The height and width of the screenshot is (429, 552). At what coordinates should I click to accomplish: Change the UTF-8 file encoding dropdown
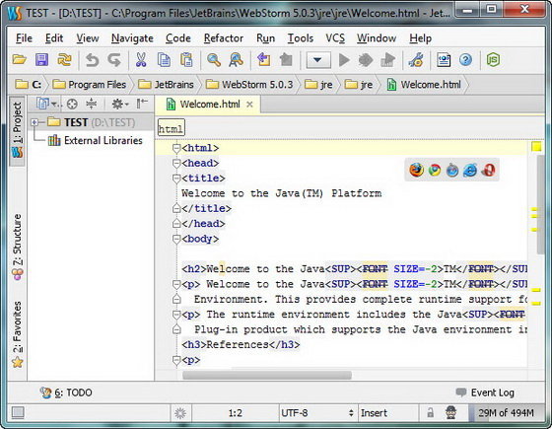317,413
